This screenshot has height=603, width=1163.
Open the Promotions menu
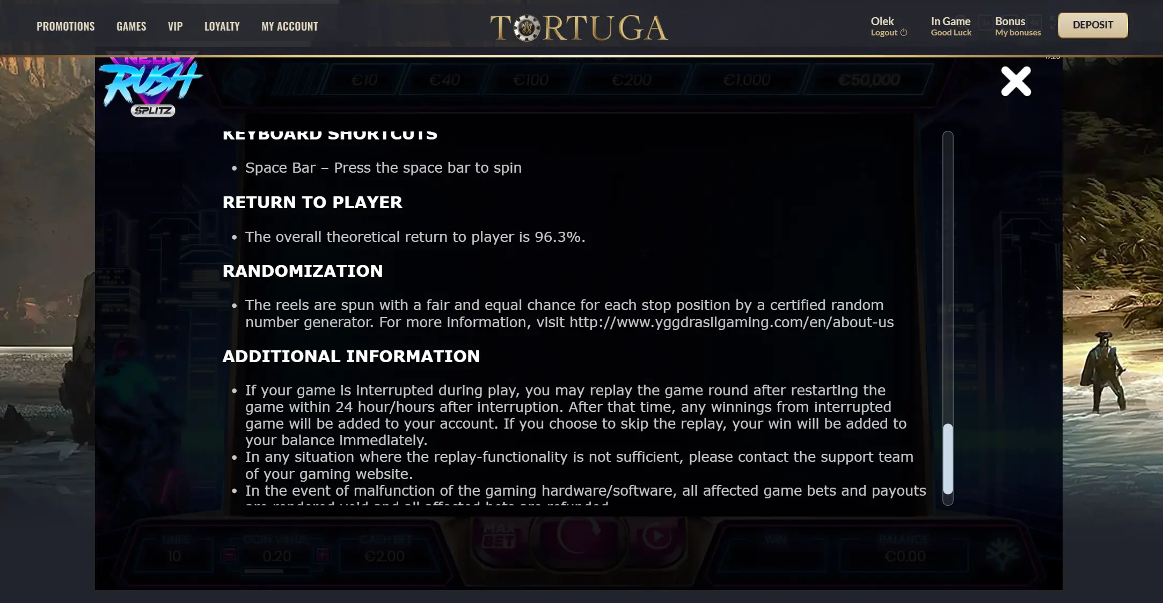pyautogui.click(x=65, y=26)
